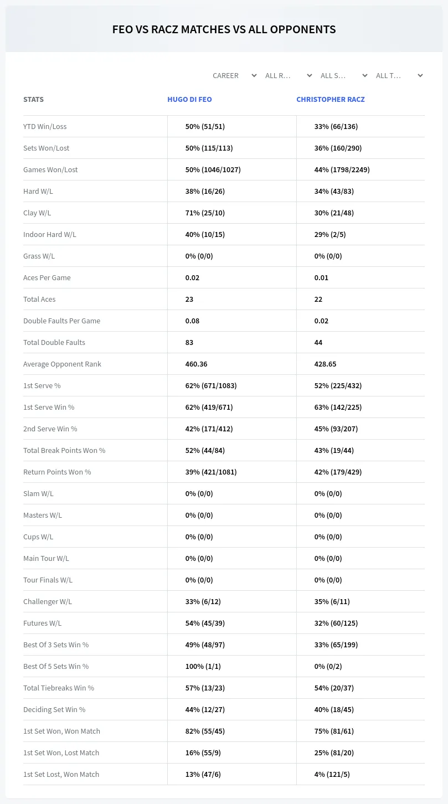Expand the ALL T... filter dropdown
This screenshot has height=804, width=448.
tap(400, 75)
